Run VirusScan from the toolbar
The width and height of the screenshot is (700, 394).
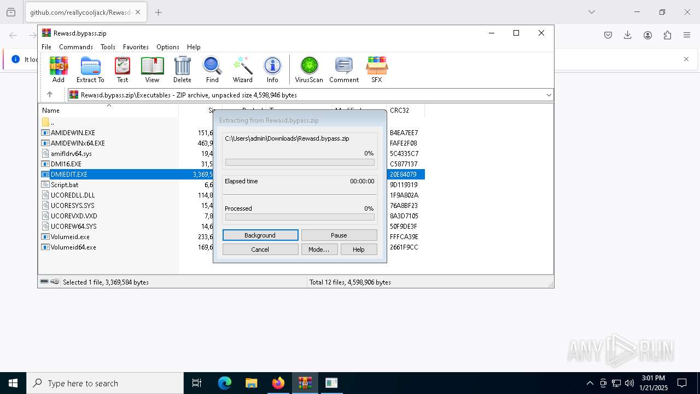[x=309, y=69]
